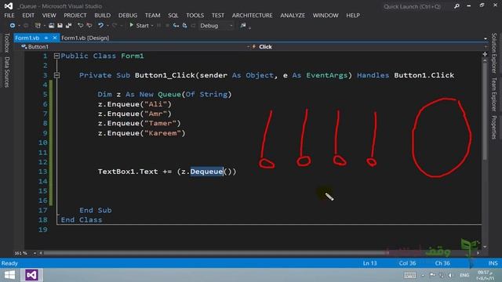Click the Redo arrow in the toolbar
The width and height of the screenshot is (502, 282).
pyautogui.click(x=114, y=25)
